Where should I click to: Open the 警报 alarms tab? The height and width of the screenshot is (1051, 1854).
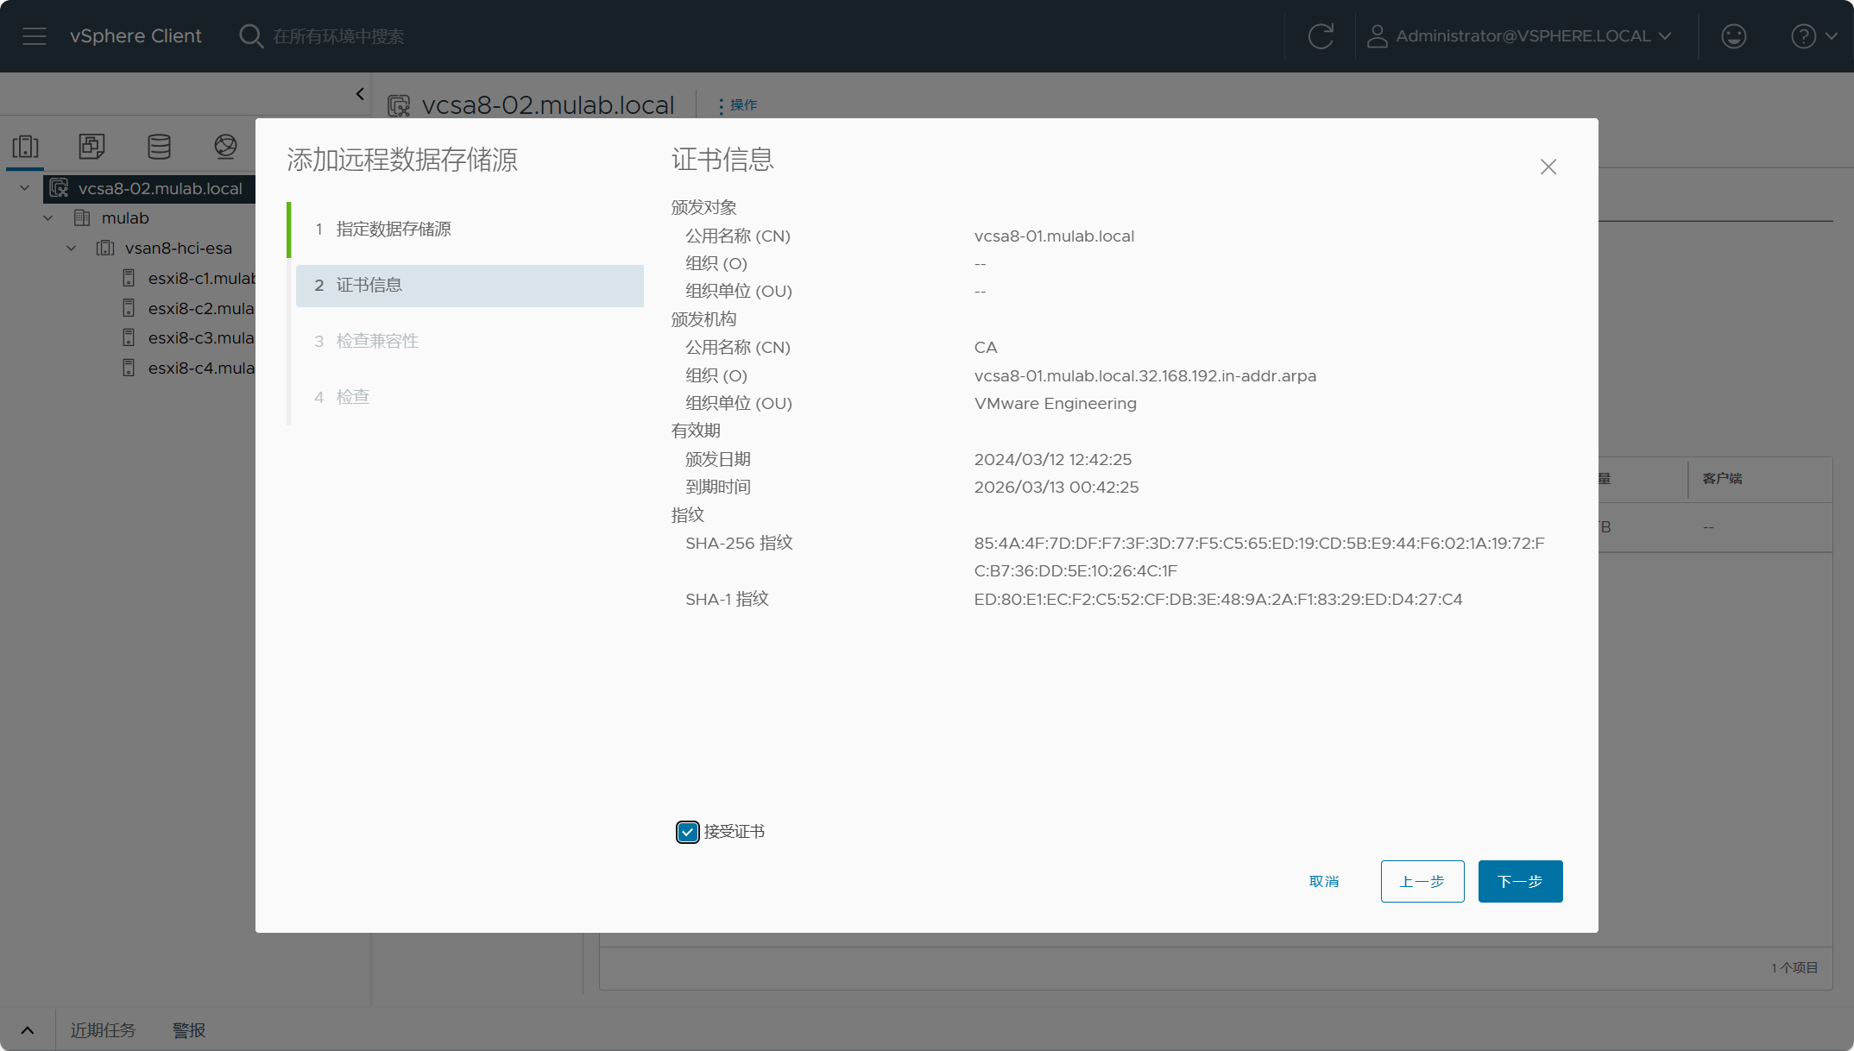point(189,1030)
